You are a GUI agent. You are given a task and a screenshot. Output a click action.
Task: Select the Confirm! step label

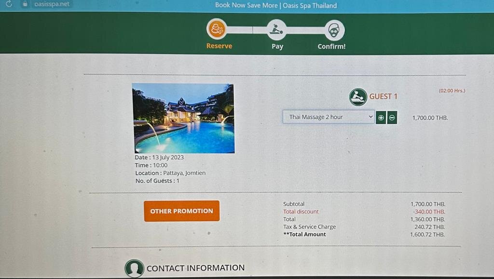click(331, 47)
